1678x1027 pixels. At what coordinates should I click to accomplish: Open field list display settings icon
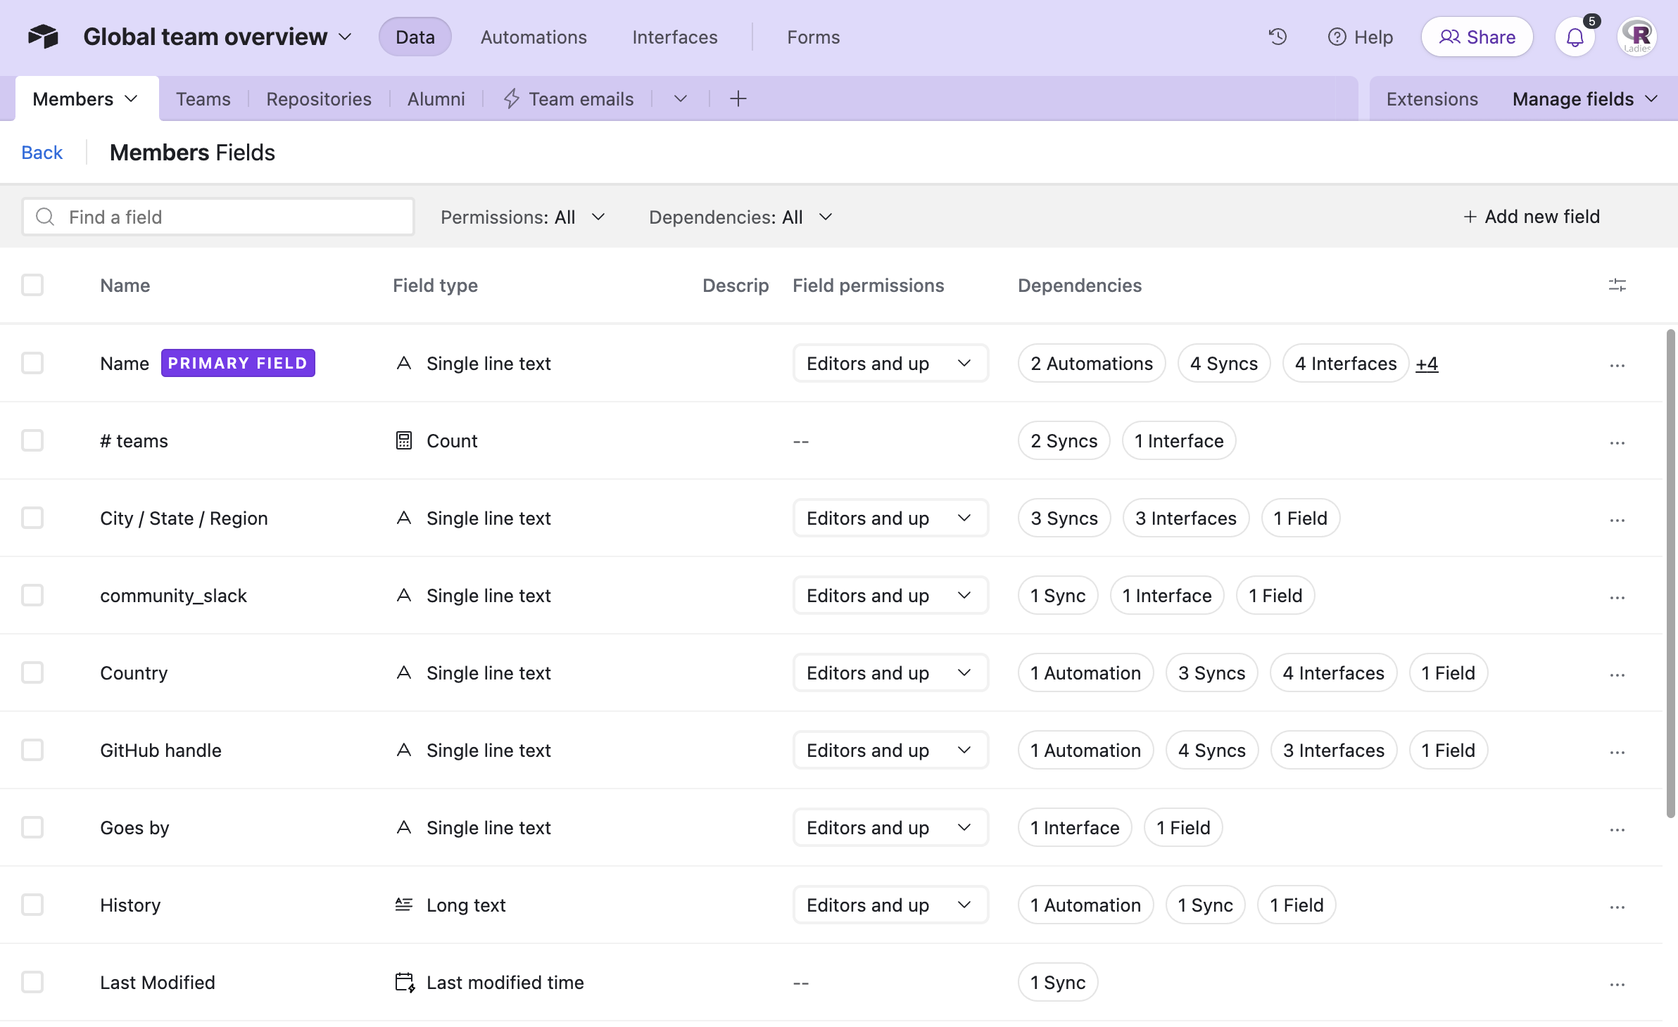[x=1617, y=285]
